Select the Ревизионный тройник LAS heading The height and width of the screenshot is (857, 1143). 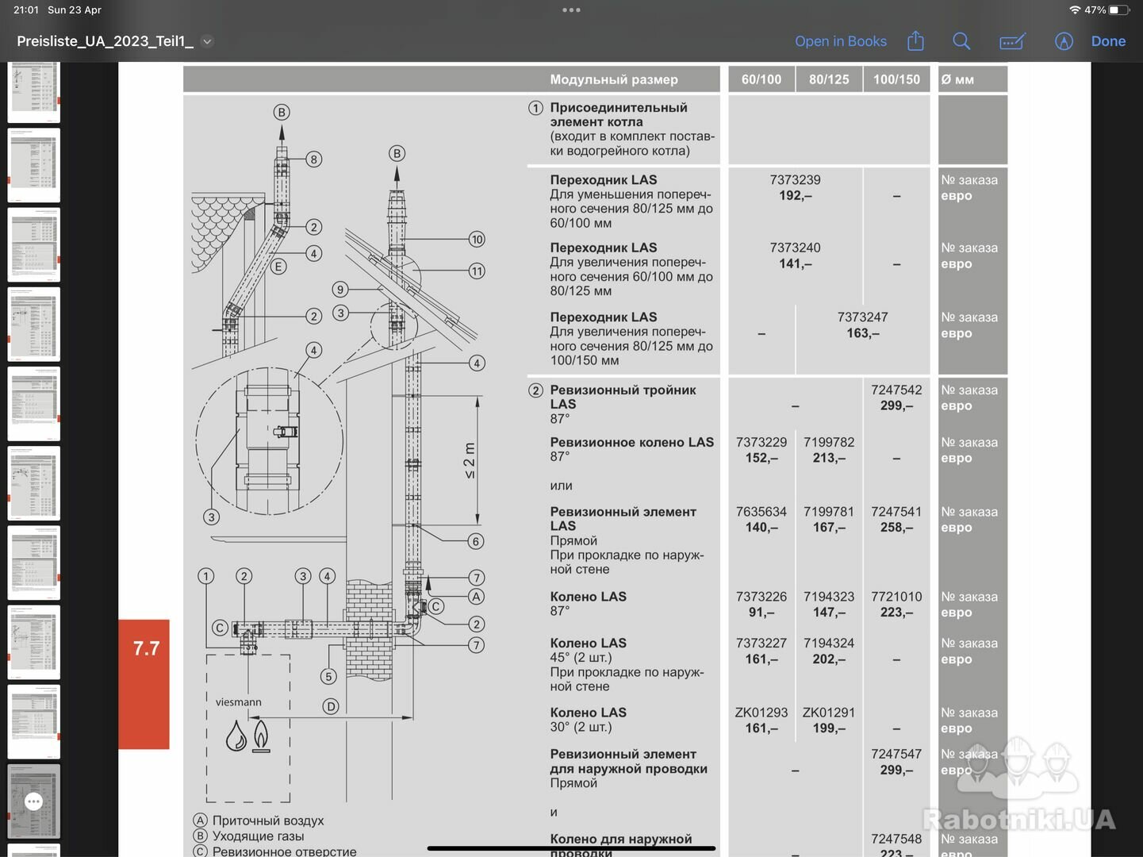point(623,397)
